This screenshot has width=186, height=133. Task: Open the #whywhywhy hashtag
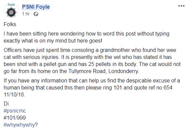pos(19,125)
